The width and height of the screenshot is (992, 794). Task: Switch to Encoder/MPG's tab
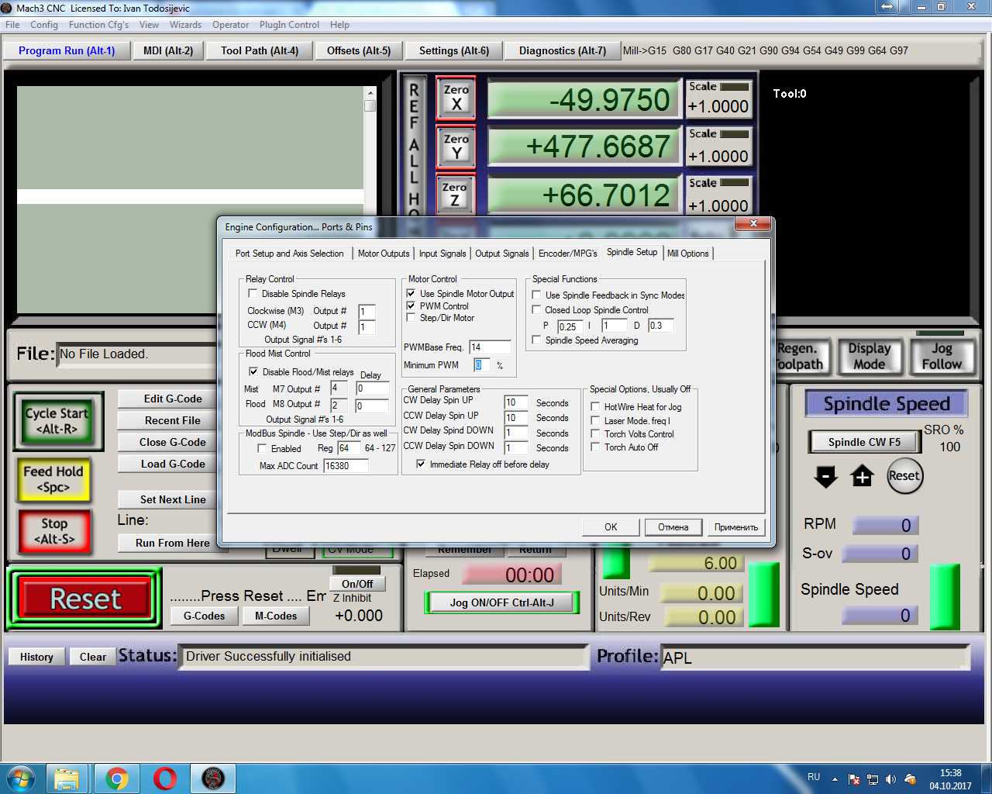[568, 254]
